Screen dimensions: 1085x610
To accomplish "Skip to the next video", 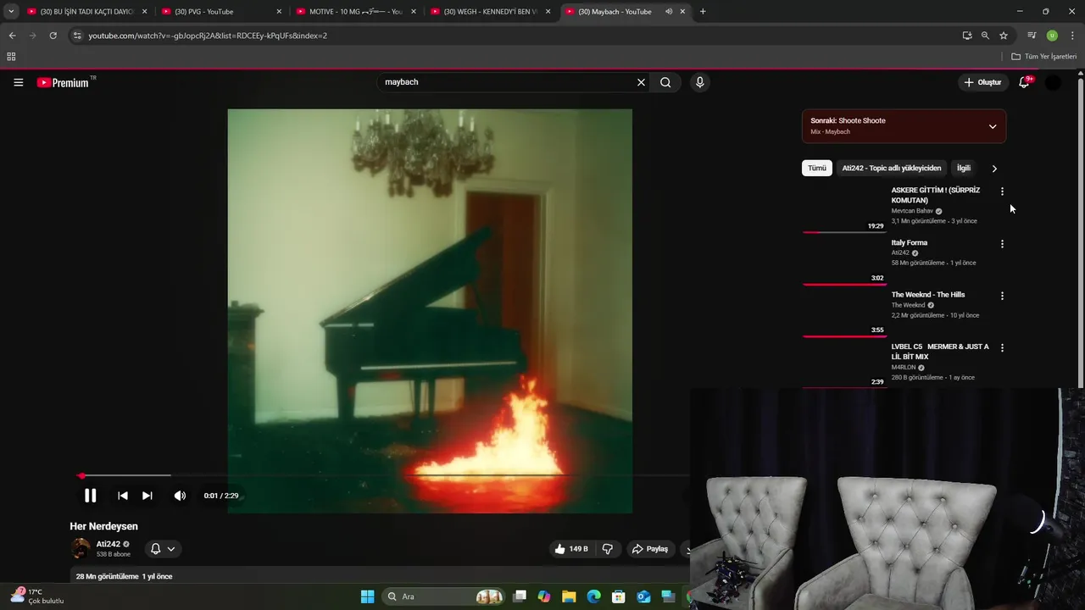I will pos(147,496).
